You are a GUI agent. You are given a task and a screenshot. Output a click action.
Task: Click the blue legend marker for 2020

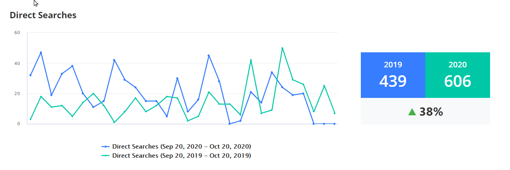coord(105,147)
